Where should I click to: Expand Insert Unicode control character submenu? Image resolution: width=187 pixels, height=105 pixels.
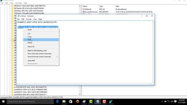pos(41,57)
